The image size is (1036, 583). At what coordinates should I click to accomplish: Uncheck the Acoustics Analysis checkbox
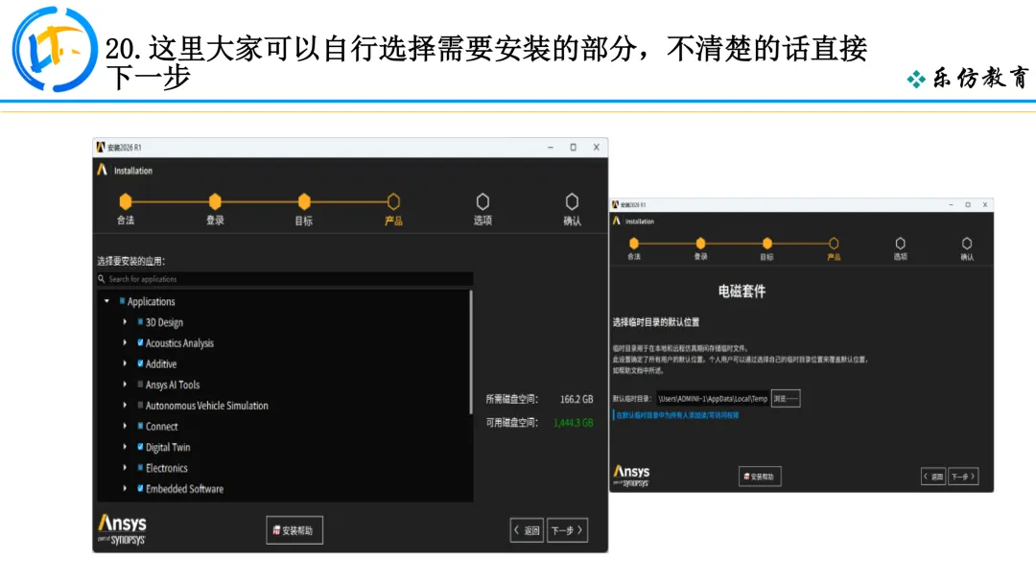coord(140,342)
